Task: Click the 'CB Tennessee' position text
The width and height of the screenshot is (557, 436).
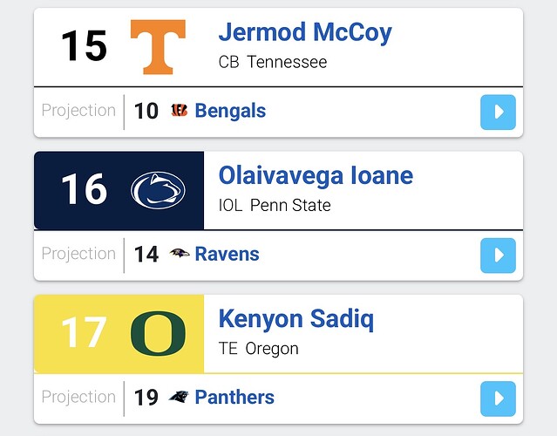Action: pos(273,62)
